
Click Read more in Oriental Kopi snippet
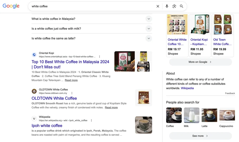coord(71,80)
